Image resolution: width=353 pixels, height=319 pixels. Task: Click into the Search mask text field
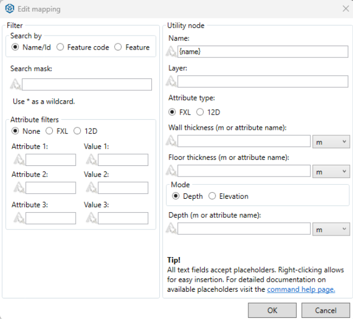click(86, 85)
